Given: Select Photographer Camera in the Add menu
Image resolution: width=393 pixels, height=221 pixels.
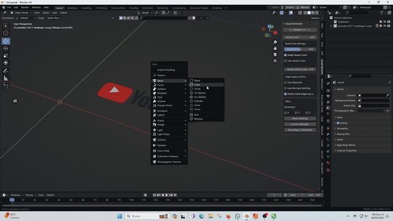Looking at the screenshot, I should click(169, 162).
